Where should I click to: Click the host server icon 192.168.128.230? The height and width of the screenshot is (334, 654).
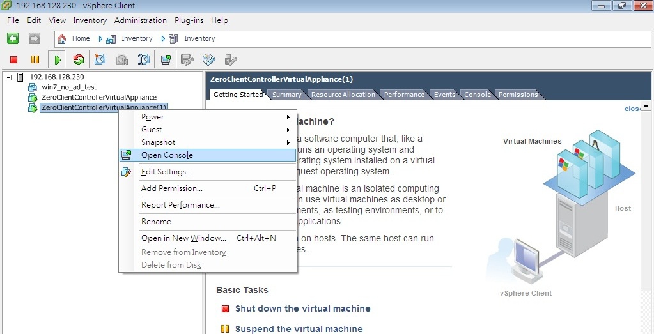pos(20,77)
